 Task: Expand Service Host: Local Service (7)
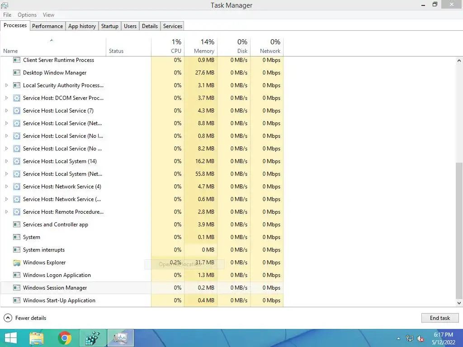coord(6,111)
